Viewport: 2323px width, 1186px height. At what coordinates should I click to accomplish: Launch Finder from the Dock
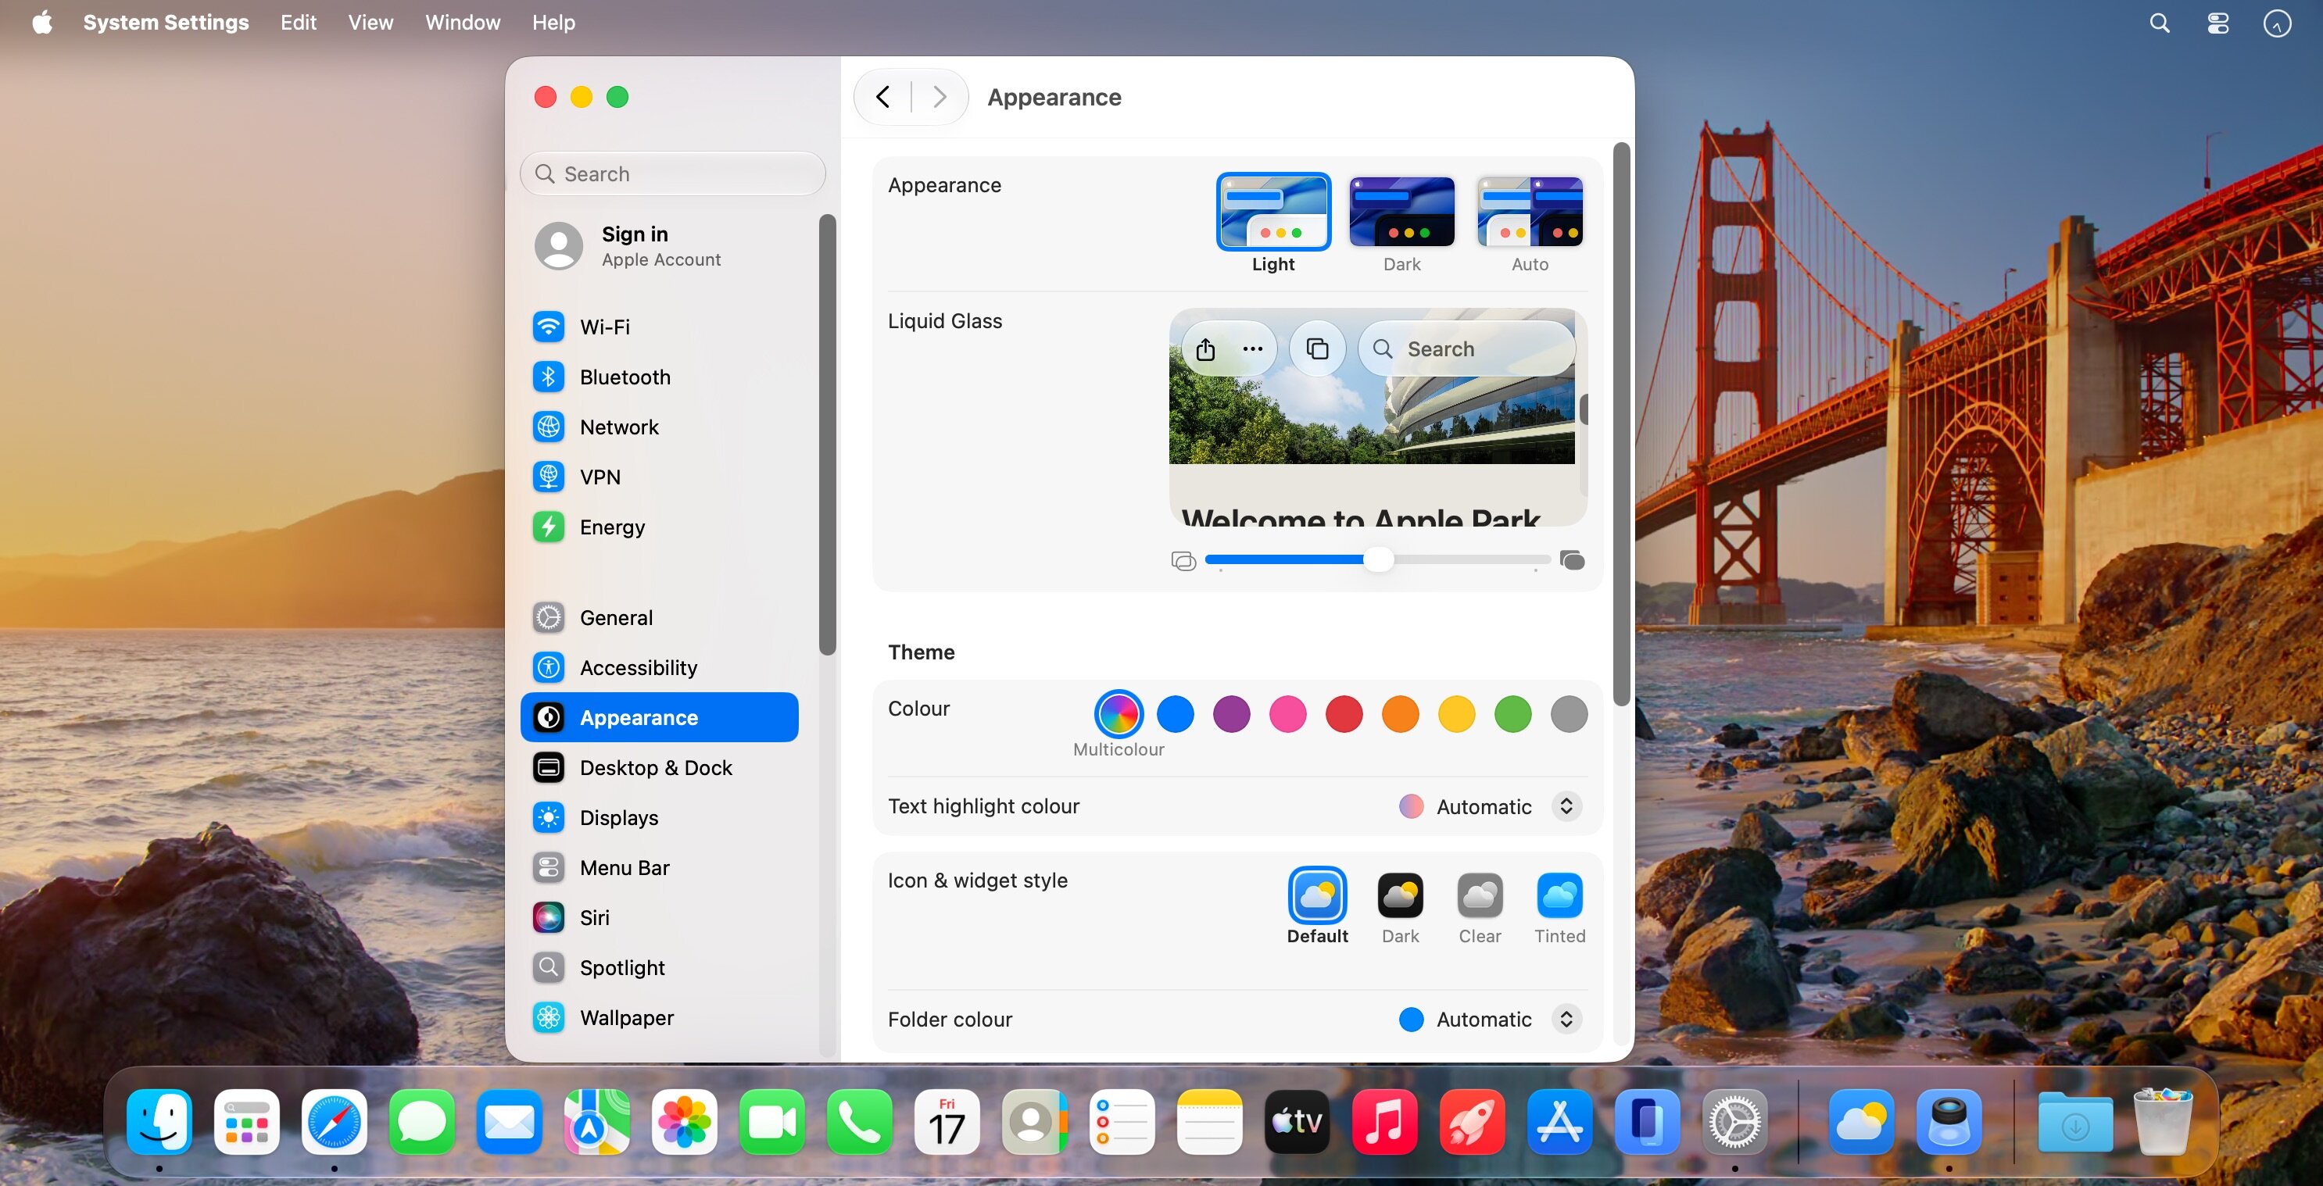159,1122
